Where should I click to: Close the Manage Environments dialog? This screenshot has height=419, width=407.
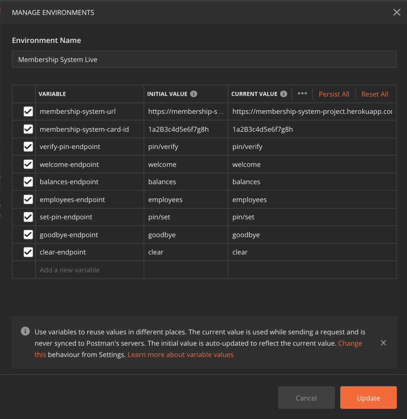point(396,12)
